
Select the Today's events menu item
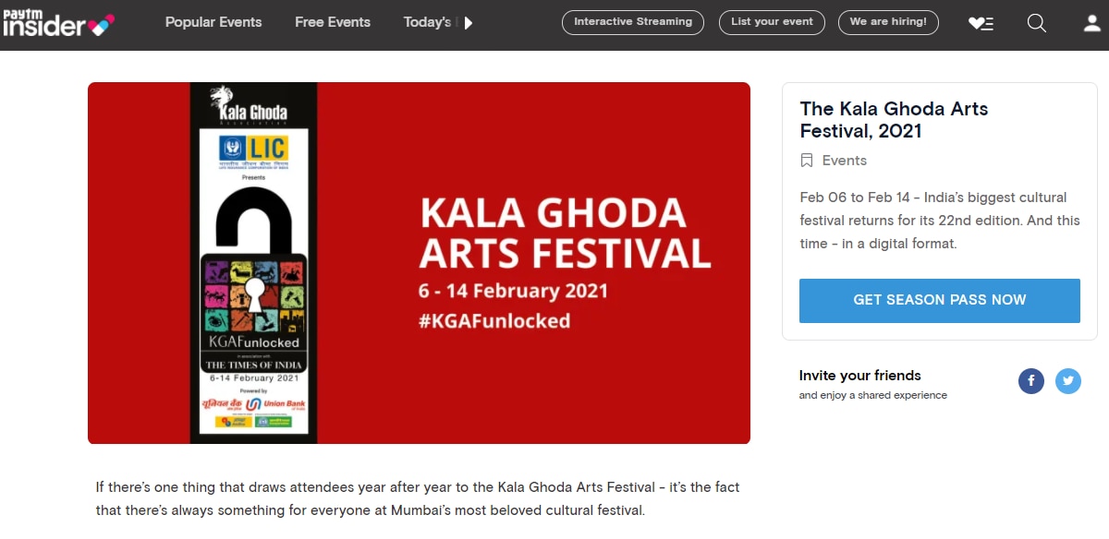coord(427,22)
